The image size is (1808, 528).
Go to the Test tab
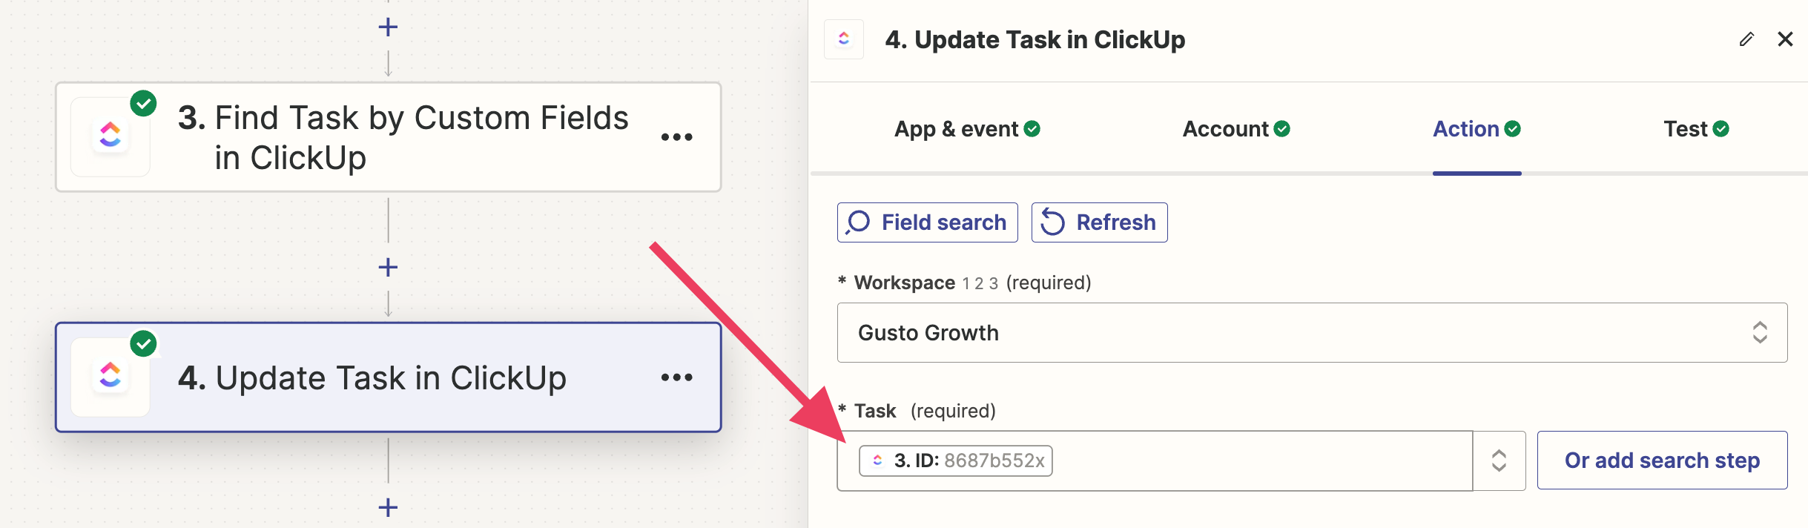(1695, 129)
